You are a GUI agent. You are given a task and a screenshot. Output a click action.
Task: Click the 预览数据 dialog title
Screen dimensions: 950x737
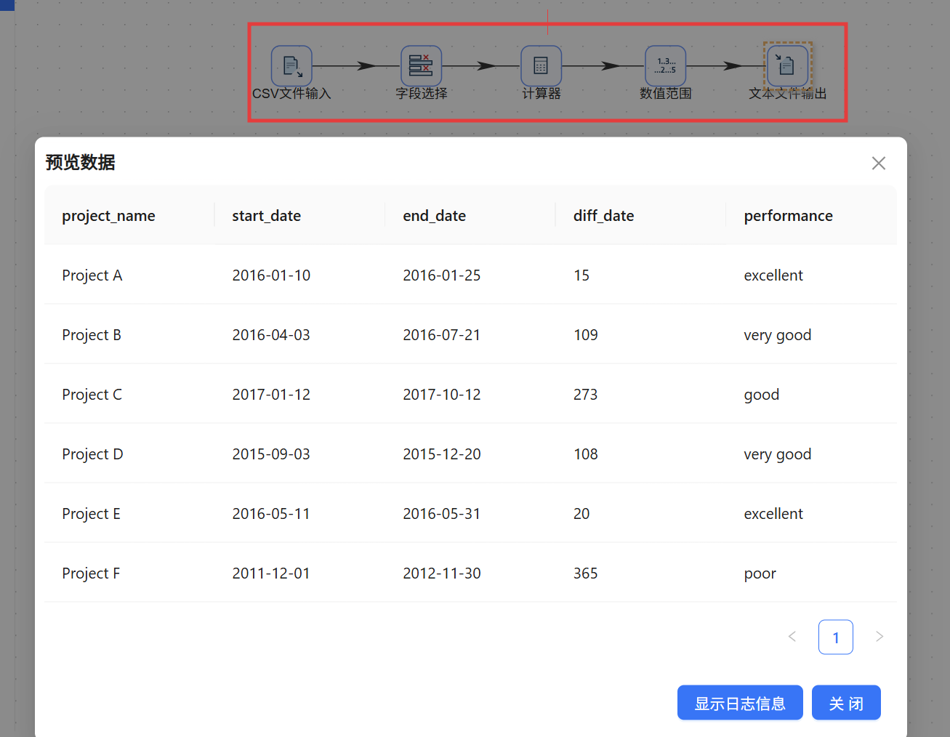pyautogui.click(x=80, y=162)
